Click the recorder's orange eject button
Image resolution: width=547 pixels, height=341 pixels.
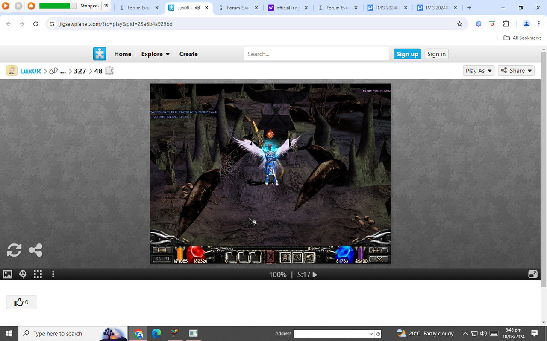point(31,6)
